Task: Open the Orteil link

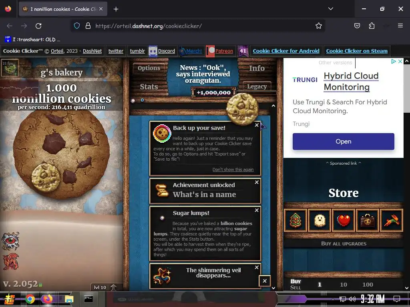Action: point(57,51)
